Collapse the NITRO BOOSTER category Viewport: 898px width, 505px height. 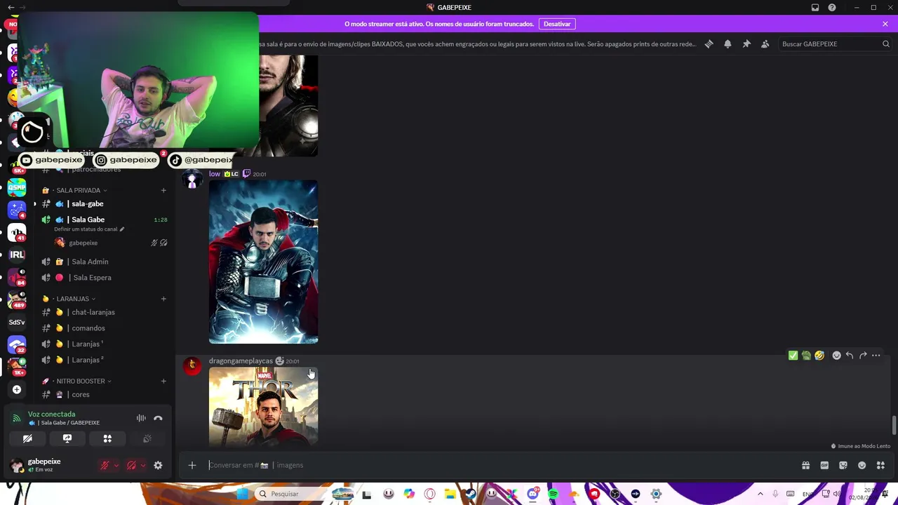[x=81, y=381]
